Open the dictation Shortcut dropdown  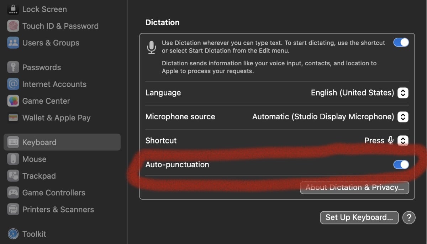pyautogui.click(x=402, y=141)
